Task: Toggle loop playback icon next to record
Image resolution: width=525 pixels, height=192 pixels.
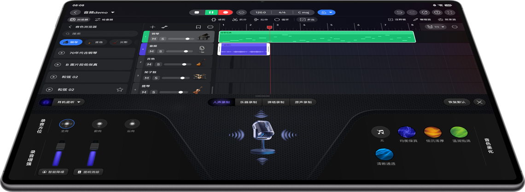Action: (242, 12)
